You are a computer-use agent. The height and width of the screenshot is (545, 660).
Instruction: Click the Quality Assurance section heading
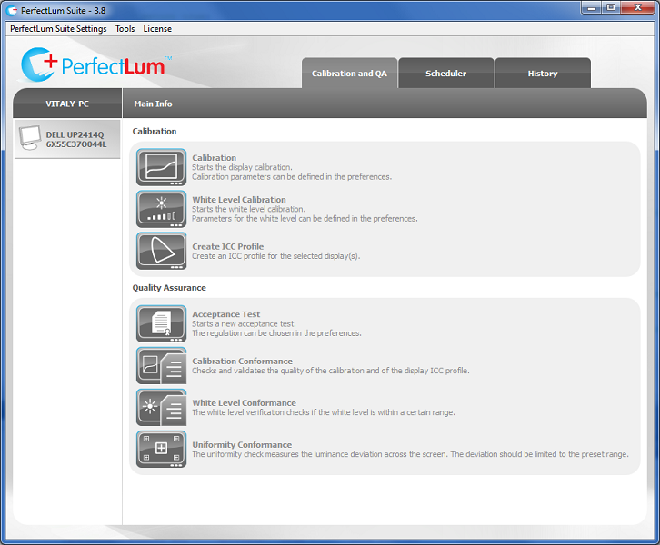(x=169, y=288)
